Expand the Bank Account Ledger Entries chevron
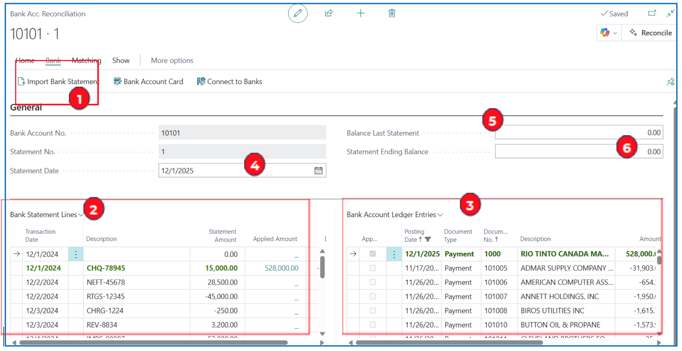This screenshot has width=682, height=351. pyautogui.click(x=440, y=215)
